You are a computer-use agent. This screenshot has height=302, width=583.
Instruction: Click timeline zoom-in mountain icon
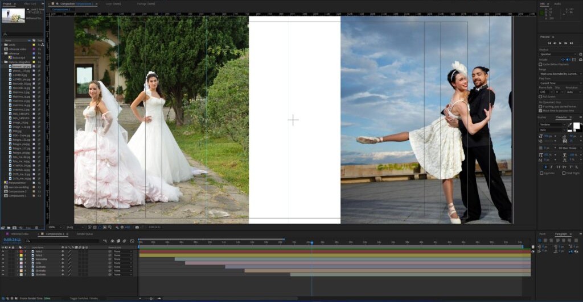tap(159, 298)
